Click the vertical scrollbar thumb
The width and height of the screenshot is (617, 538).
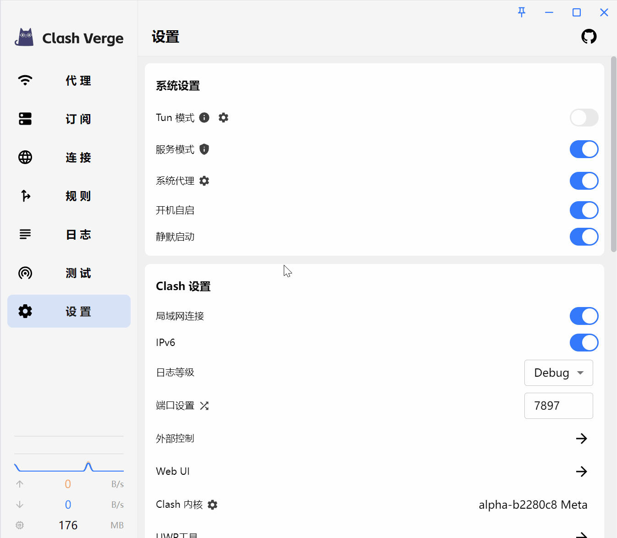pyautogui.click(x=614, y=154)
